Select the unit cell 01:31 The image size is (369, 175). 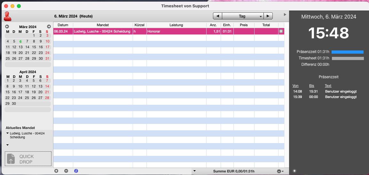(x=227, y=31)
